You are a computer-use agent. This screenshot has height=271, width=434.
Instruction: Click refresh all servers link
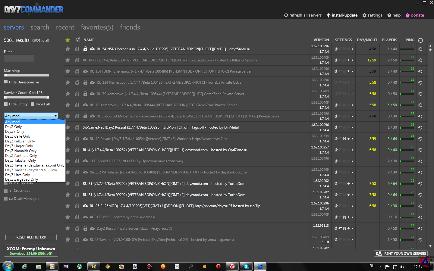click(x=303, y=15)
